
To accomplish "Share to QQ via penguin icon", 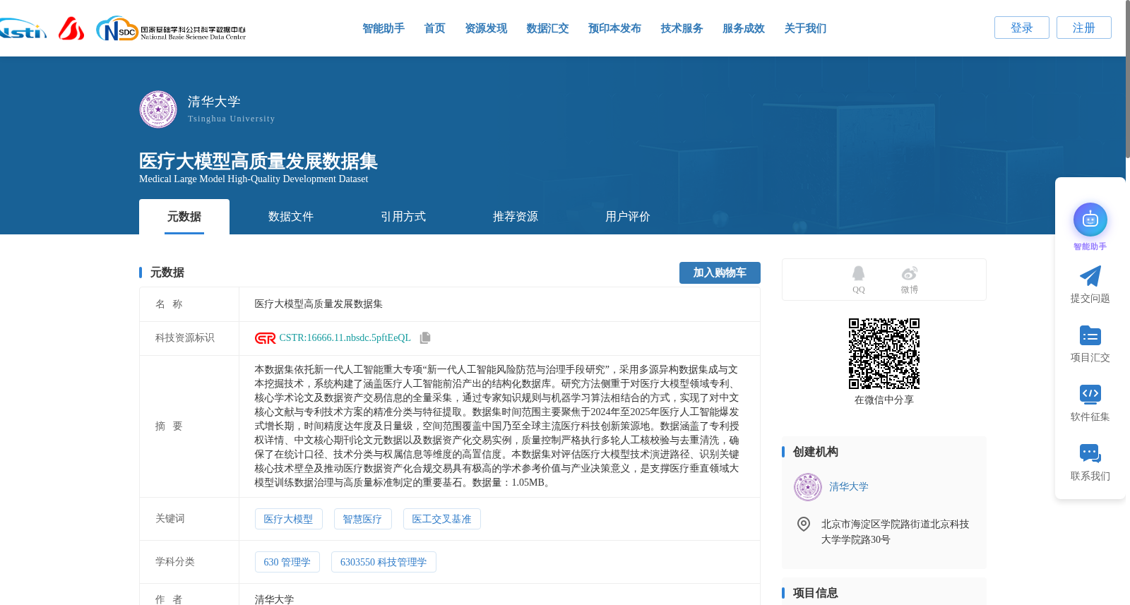I will [858, 274].
